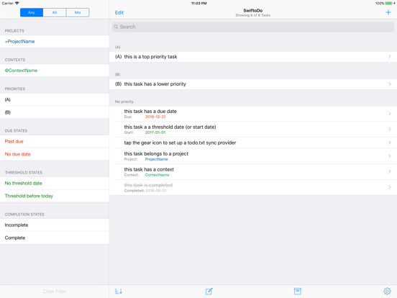397x298 pixels.
Task: Click due date 2016-12-31
Action: 155,117
